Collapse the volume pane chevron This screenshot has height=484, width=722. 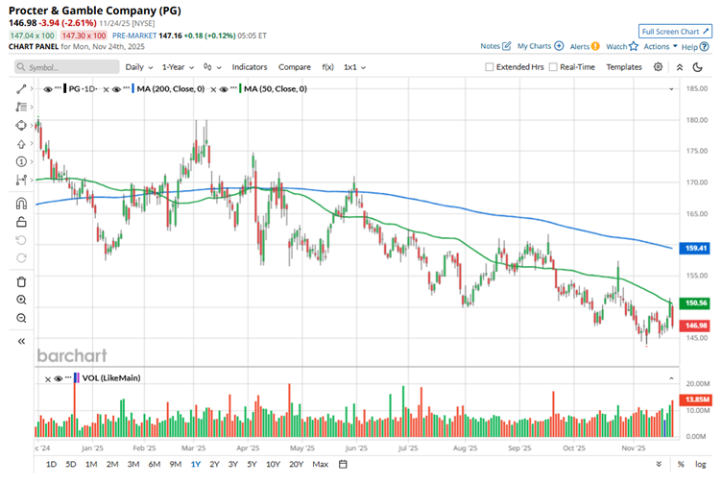(671, 378)
